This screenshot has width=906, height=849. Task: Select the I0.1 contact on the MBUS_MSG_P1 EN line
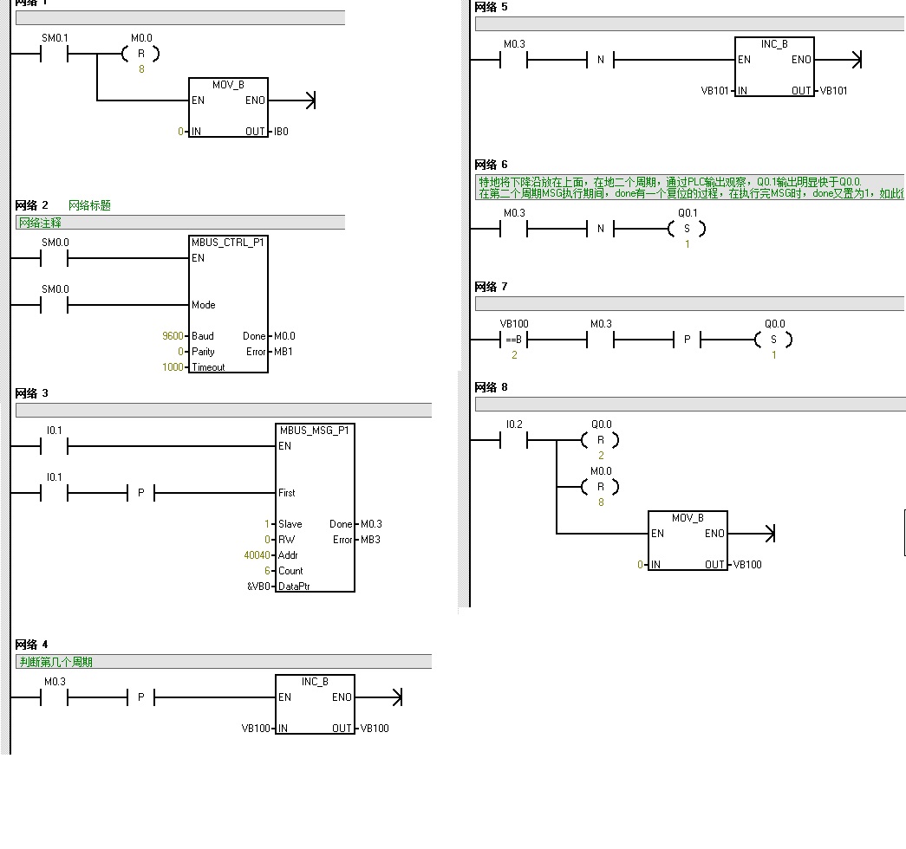[55, 446]
